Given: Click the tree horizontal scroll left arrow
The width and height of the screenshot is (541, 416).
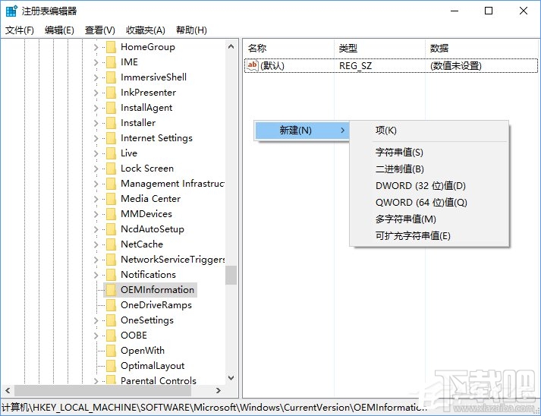Looking at the screenshot, I should [8, 390].
